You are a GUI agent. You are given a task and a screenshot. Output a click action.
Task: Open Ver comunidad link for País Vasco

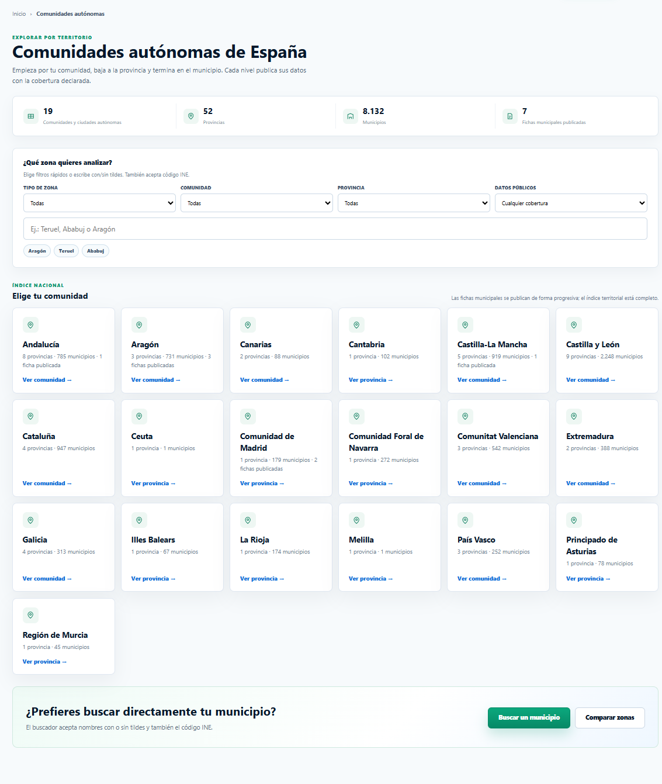[x=482, y=579]
